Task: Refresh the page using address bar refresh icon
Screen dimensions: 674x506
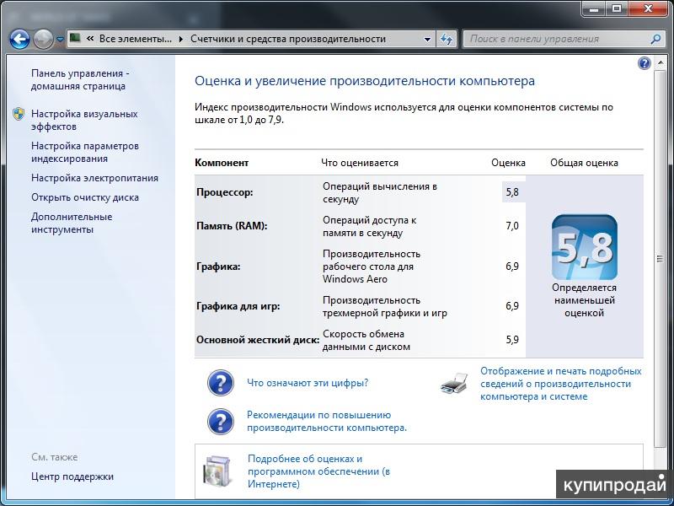Action: click(x=447, y=39)
